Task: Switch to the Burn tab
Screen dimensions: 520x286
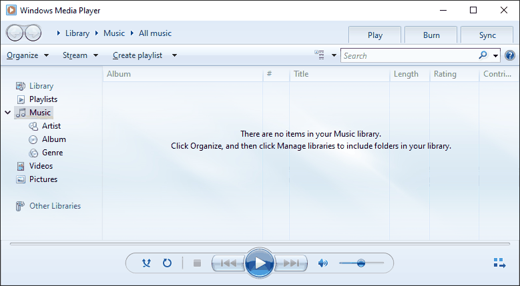Action: point(431,35)
